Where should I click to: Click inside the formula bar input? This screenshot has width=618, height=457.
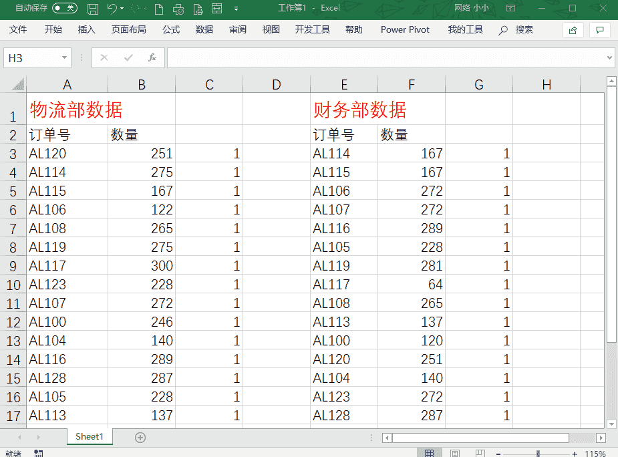pyautogui.click(x=386, y=58)
